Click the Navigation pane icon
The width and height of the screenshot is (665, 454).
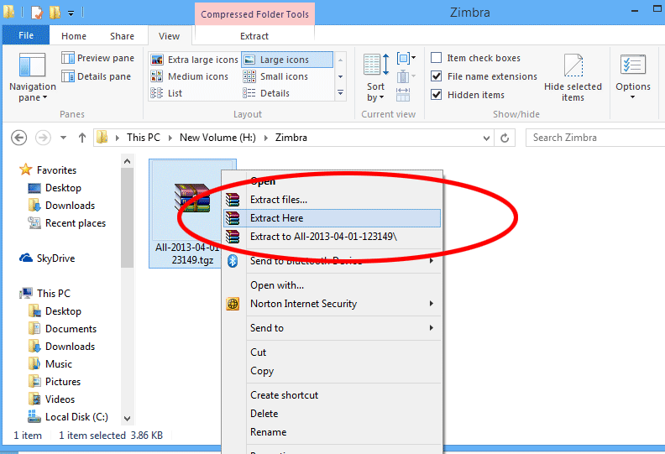coord(32,65)
